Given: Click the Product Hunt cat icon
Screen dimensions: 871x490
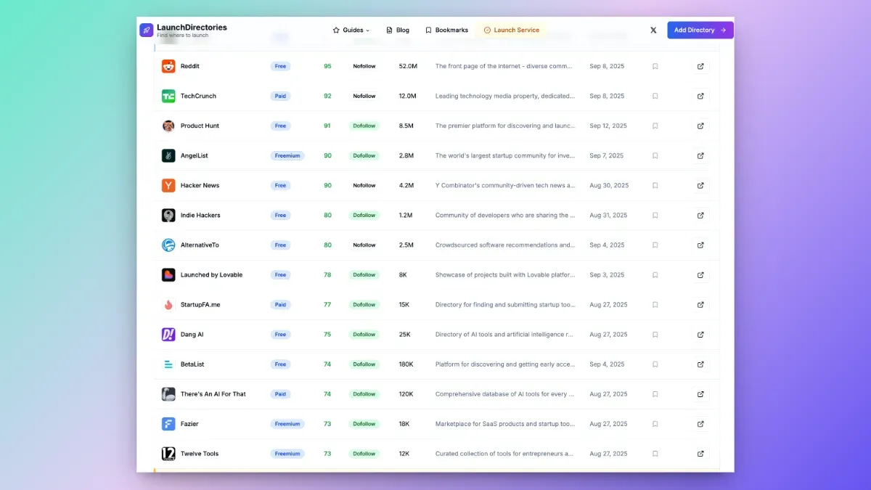Looking at the screenshot, I should click(x=168, y=126).
